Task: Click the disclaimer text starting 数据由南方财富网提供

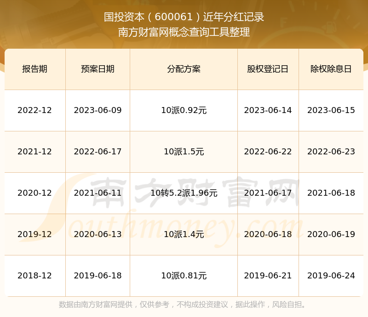Action: [x=182, y=305]
